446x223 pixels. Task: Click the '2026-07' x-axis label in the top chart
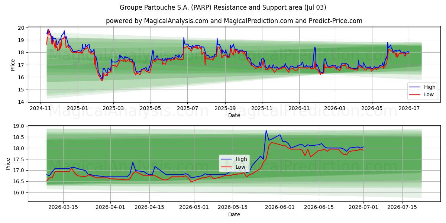tap(409, 108)
